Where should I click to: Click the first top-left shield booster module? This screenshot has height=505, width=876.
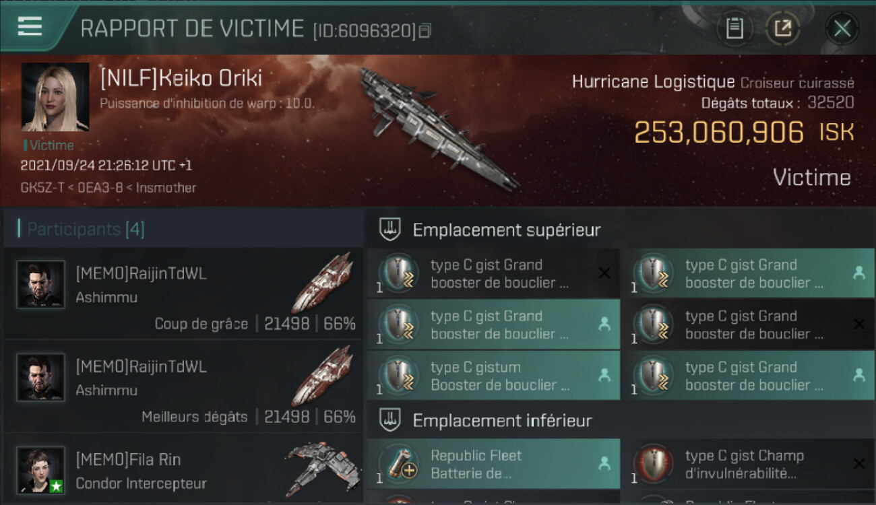point(494,273)
